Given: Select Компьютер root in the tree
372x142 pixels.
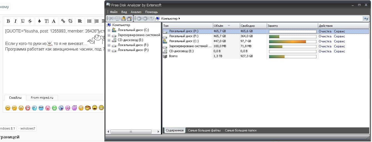Looking at the screenshot, I should click(x=121, y=25).
